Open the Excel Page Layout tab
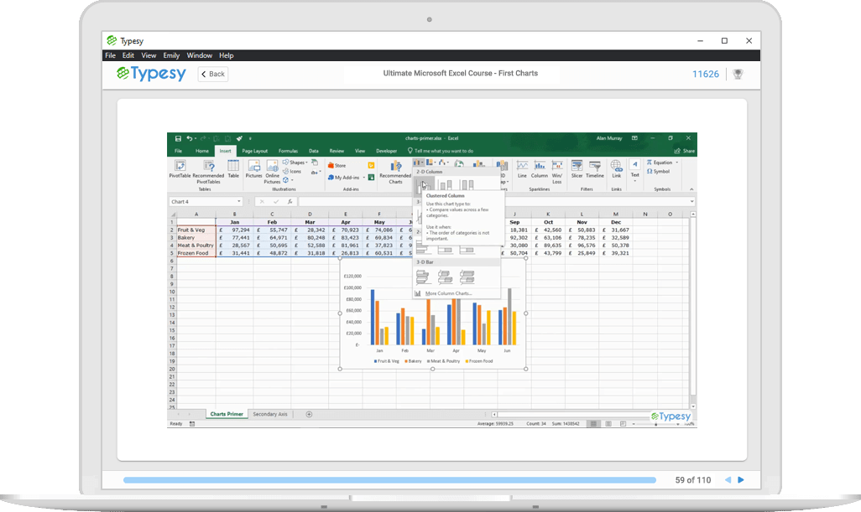This screenshot has height=512, width=861. coord(255,151)
